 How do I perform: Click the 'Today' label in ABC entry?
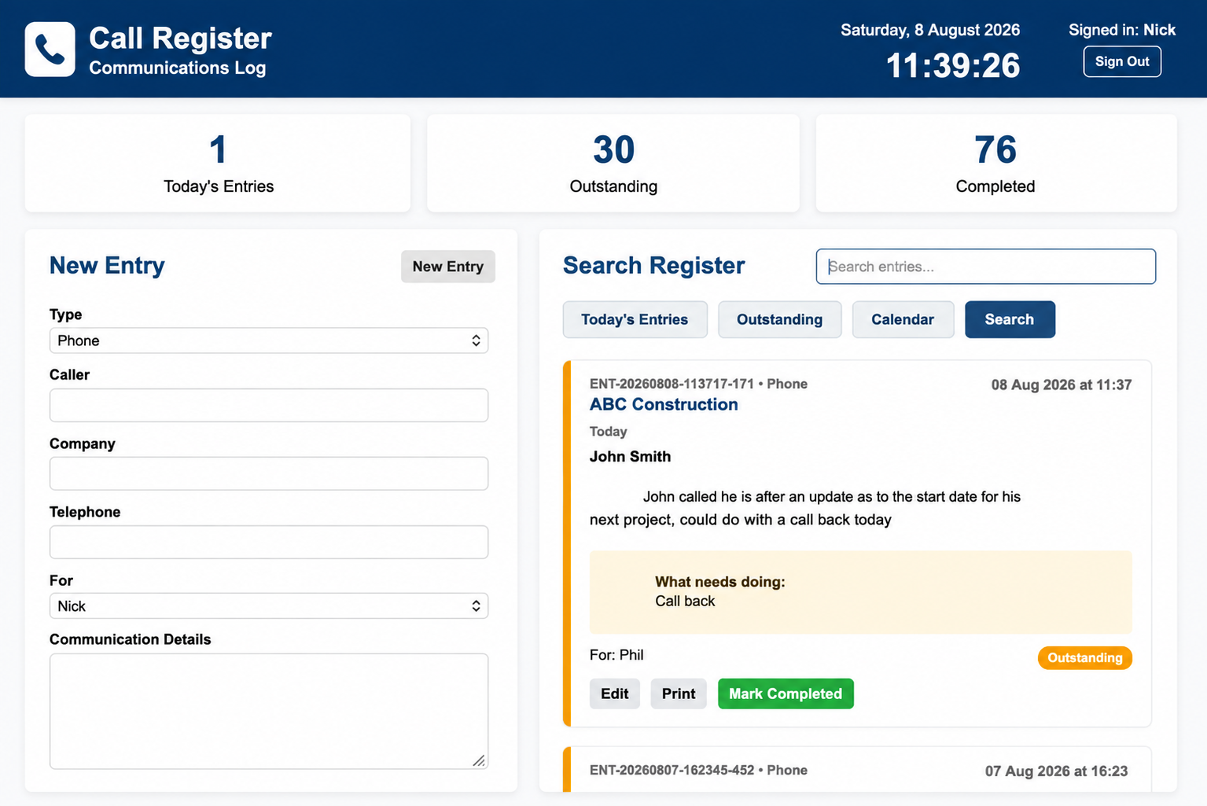[x=608, y=432]
